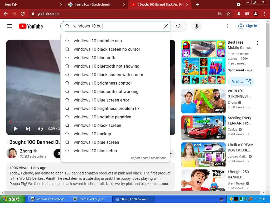Skip to the next video
The width and height of the screenshot is (270, 203).
[x=28, y=129]
